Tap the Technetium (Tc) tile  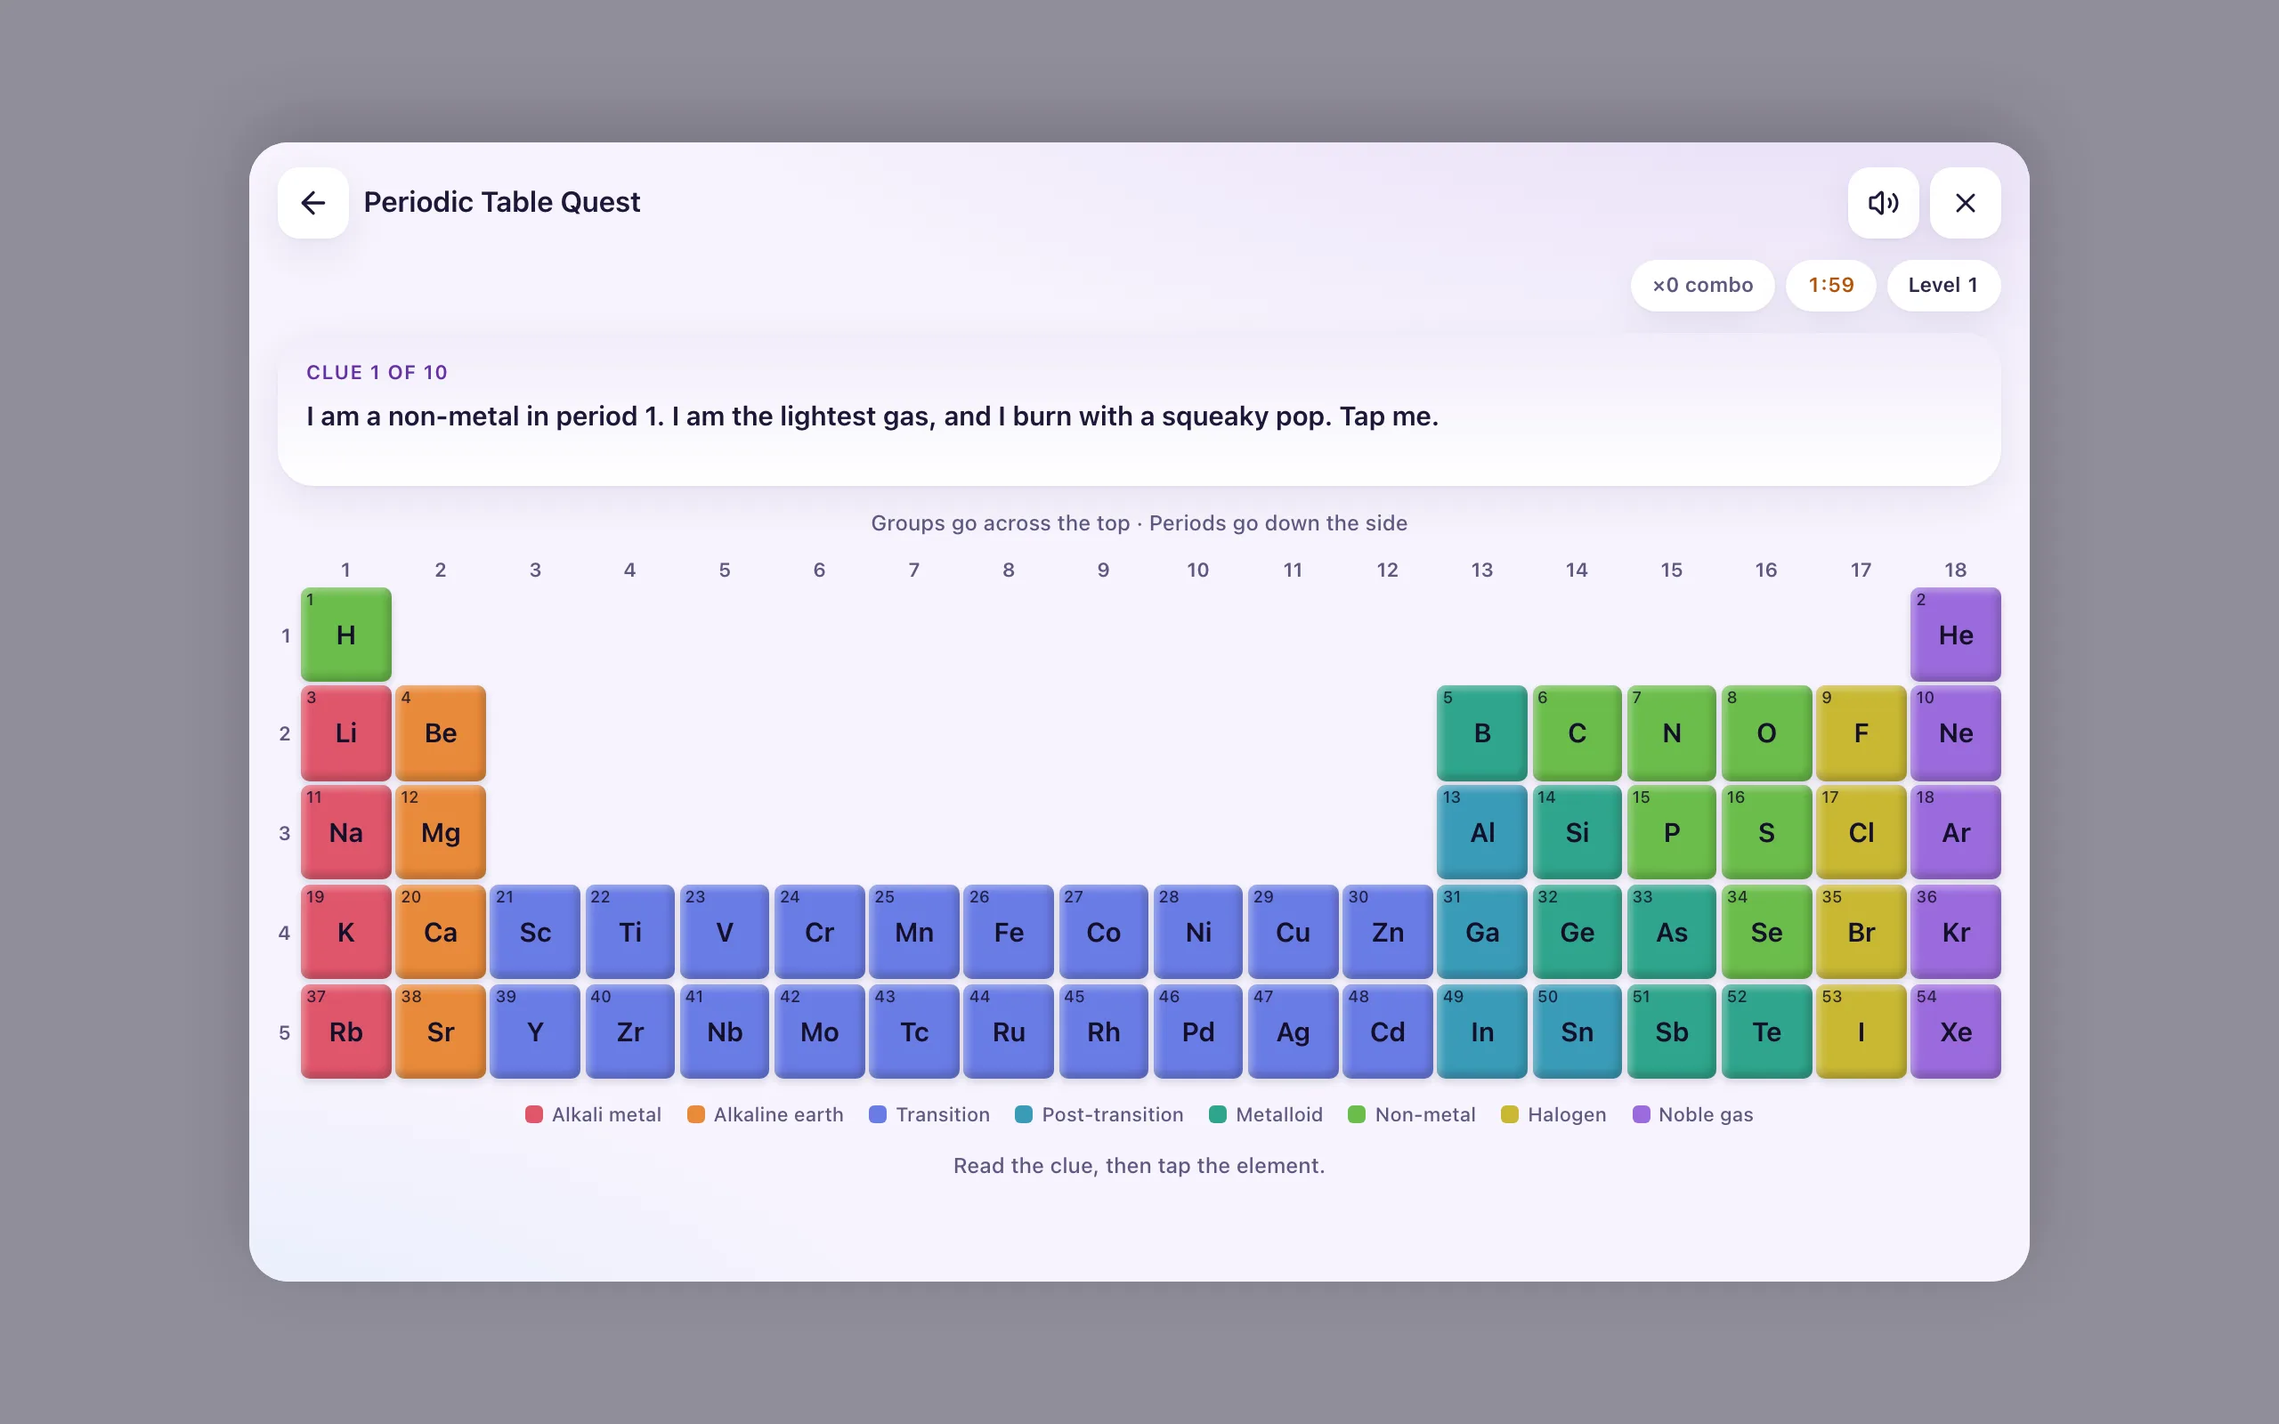pos(913,1032)
